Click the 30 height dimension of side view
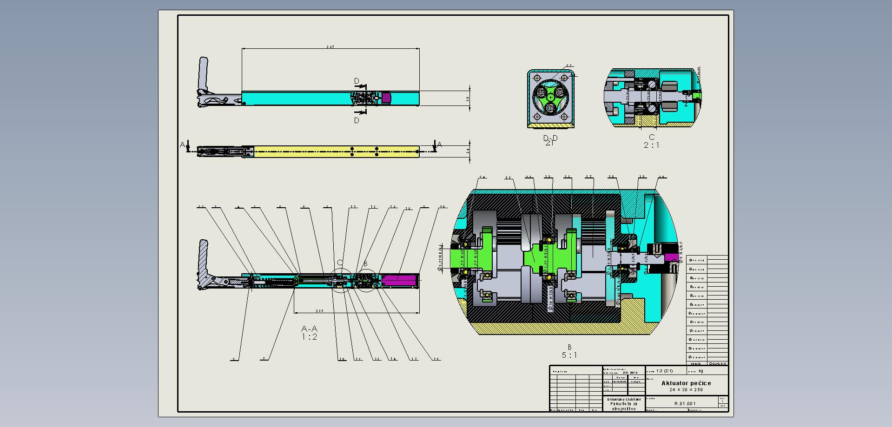This screenshot has height=427, width=892. (x=468, y=99)
